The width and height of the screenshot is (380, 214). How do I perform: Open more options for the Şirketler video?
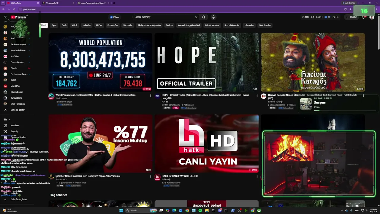[151, 177]
